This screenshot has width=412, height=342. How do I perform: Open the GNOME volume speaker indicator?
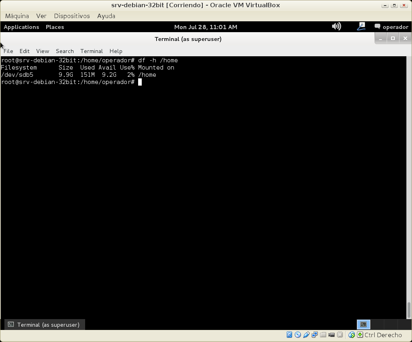[336, 27]
